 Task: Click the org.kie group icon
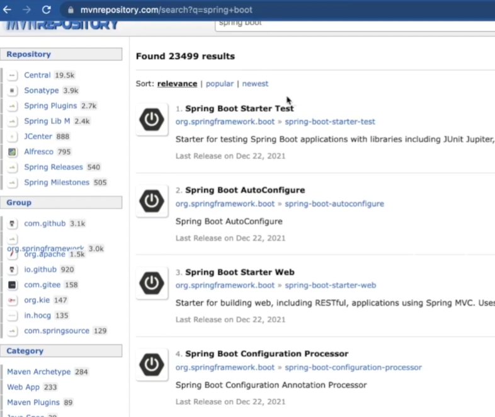click(x=12, y=300)
